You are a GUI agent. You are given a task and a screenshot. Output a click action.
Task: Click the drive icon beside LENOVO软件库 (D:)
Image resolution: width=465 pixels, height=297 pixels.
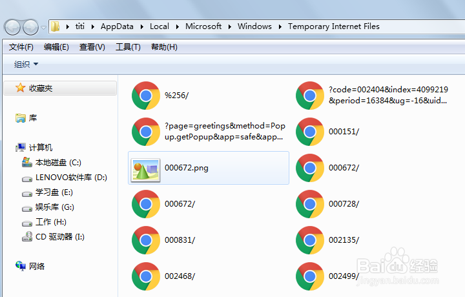click(x=27, y=179)
